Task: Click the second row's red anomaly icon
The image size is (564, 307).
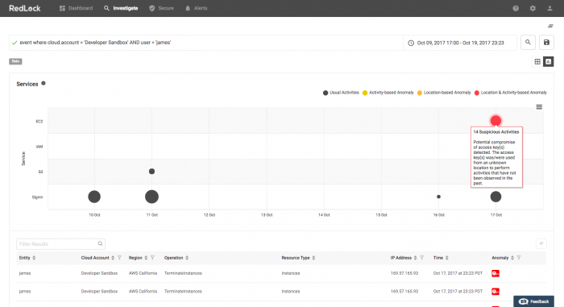Action: pyautogui.click(x=496, y=292)
